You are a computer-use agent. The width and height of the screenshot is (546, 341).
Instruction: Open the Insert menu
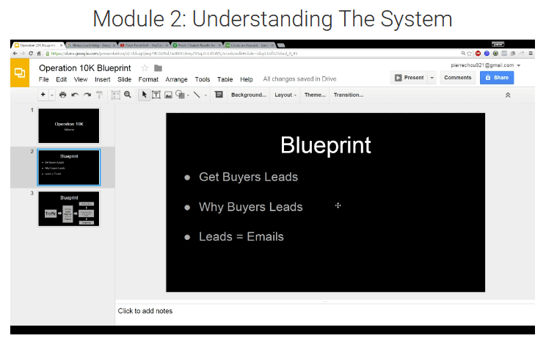coord(103,79)
